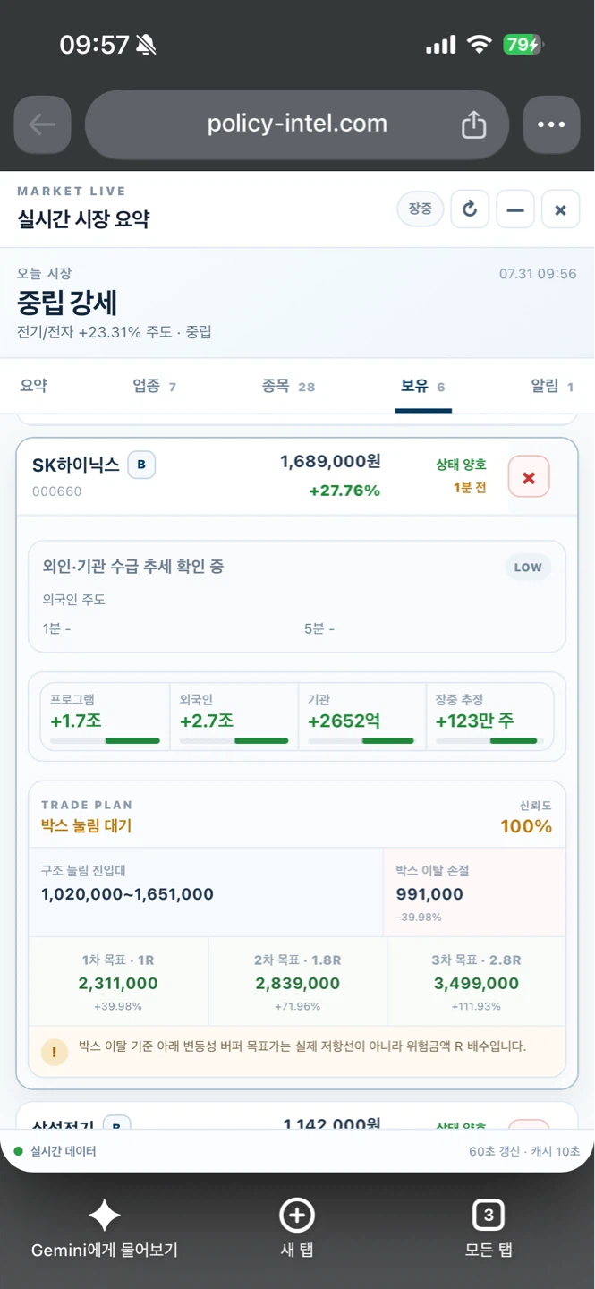Click the B badge next to SK하이닉스
This screenshot has width=595, height=1289.
[x=141, y=465]
